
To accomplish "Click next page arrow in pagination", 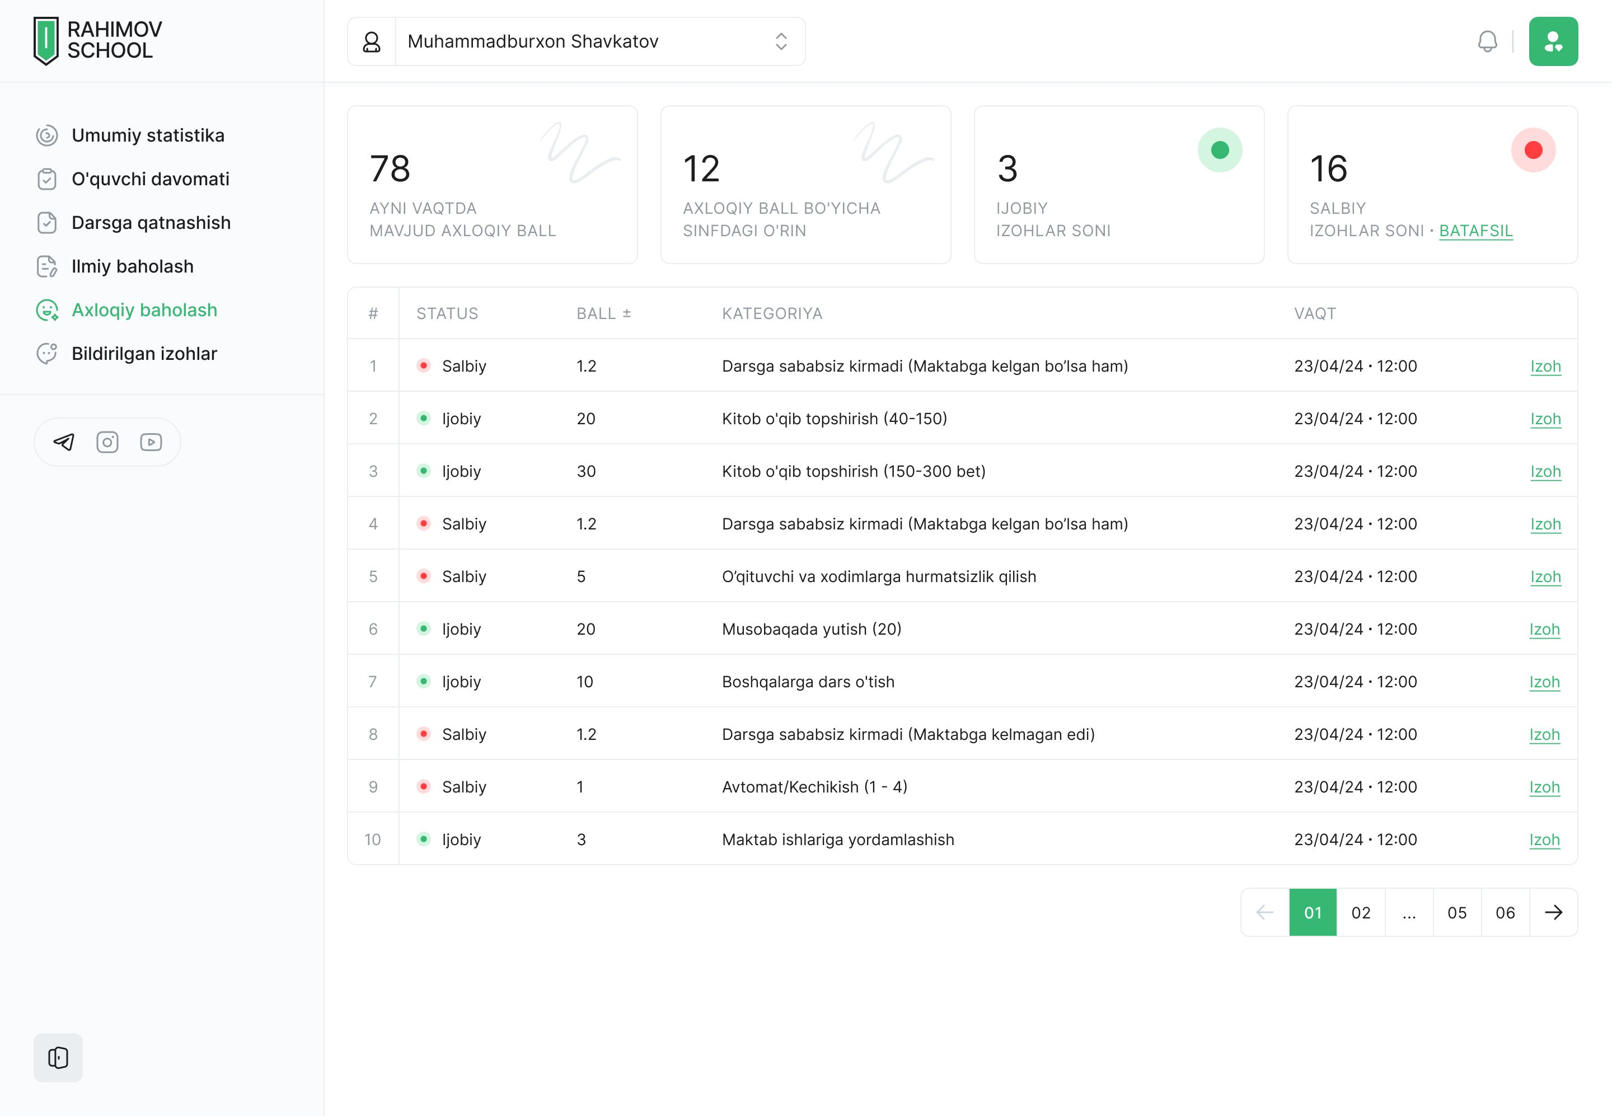I will pos(1553,912).
